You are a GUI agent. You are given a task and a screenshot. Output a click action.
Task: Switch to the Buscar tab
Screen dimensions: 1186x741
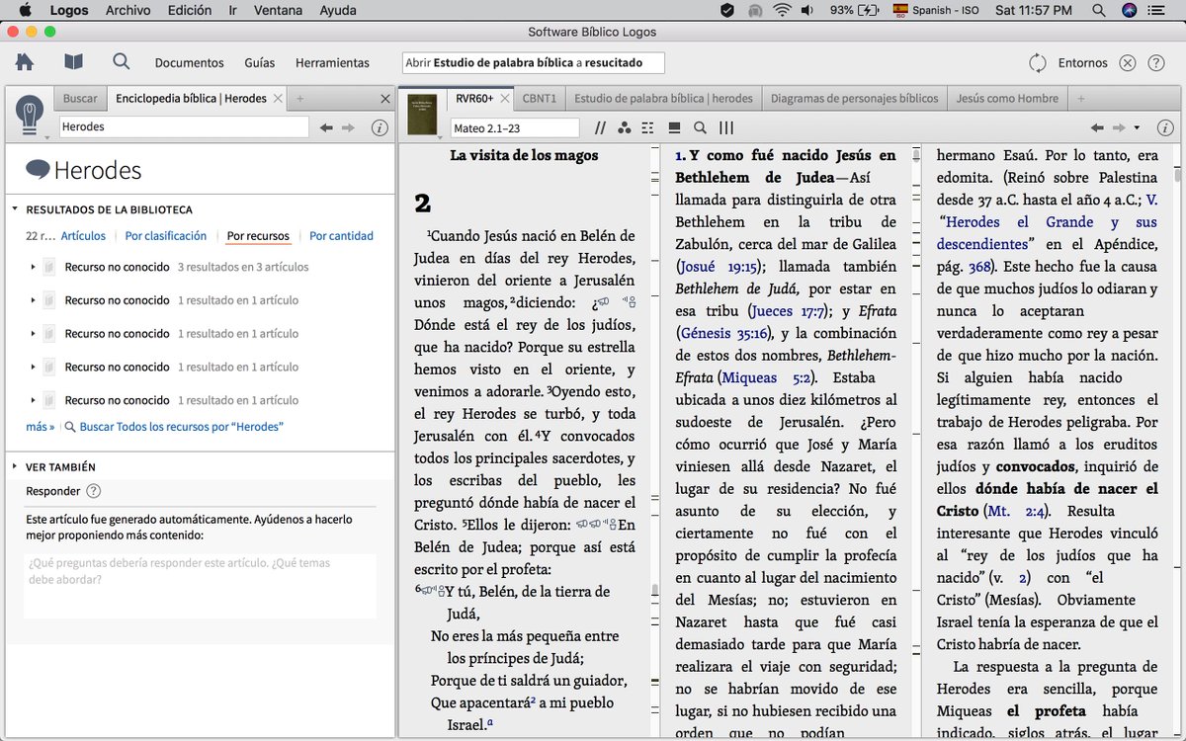point(80,99)
